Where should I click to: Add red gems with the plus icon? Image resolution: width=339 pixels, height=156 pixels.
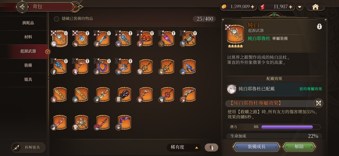coord(290,7)
